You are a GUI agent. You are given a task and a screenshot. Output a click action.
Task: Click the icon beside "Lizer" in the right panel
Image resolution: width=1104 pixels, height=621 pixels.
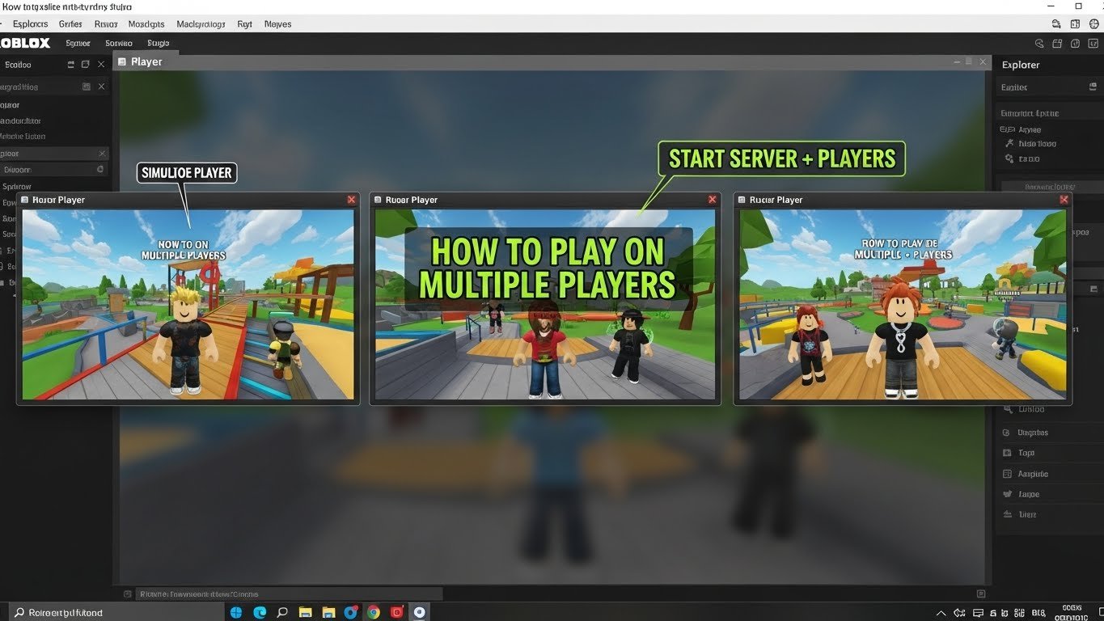(x=1007, y=514)
